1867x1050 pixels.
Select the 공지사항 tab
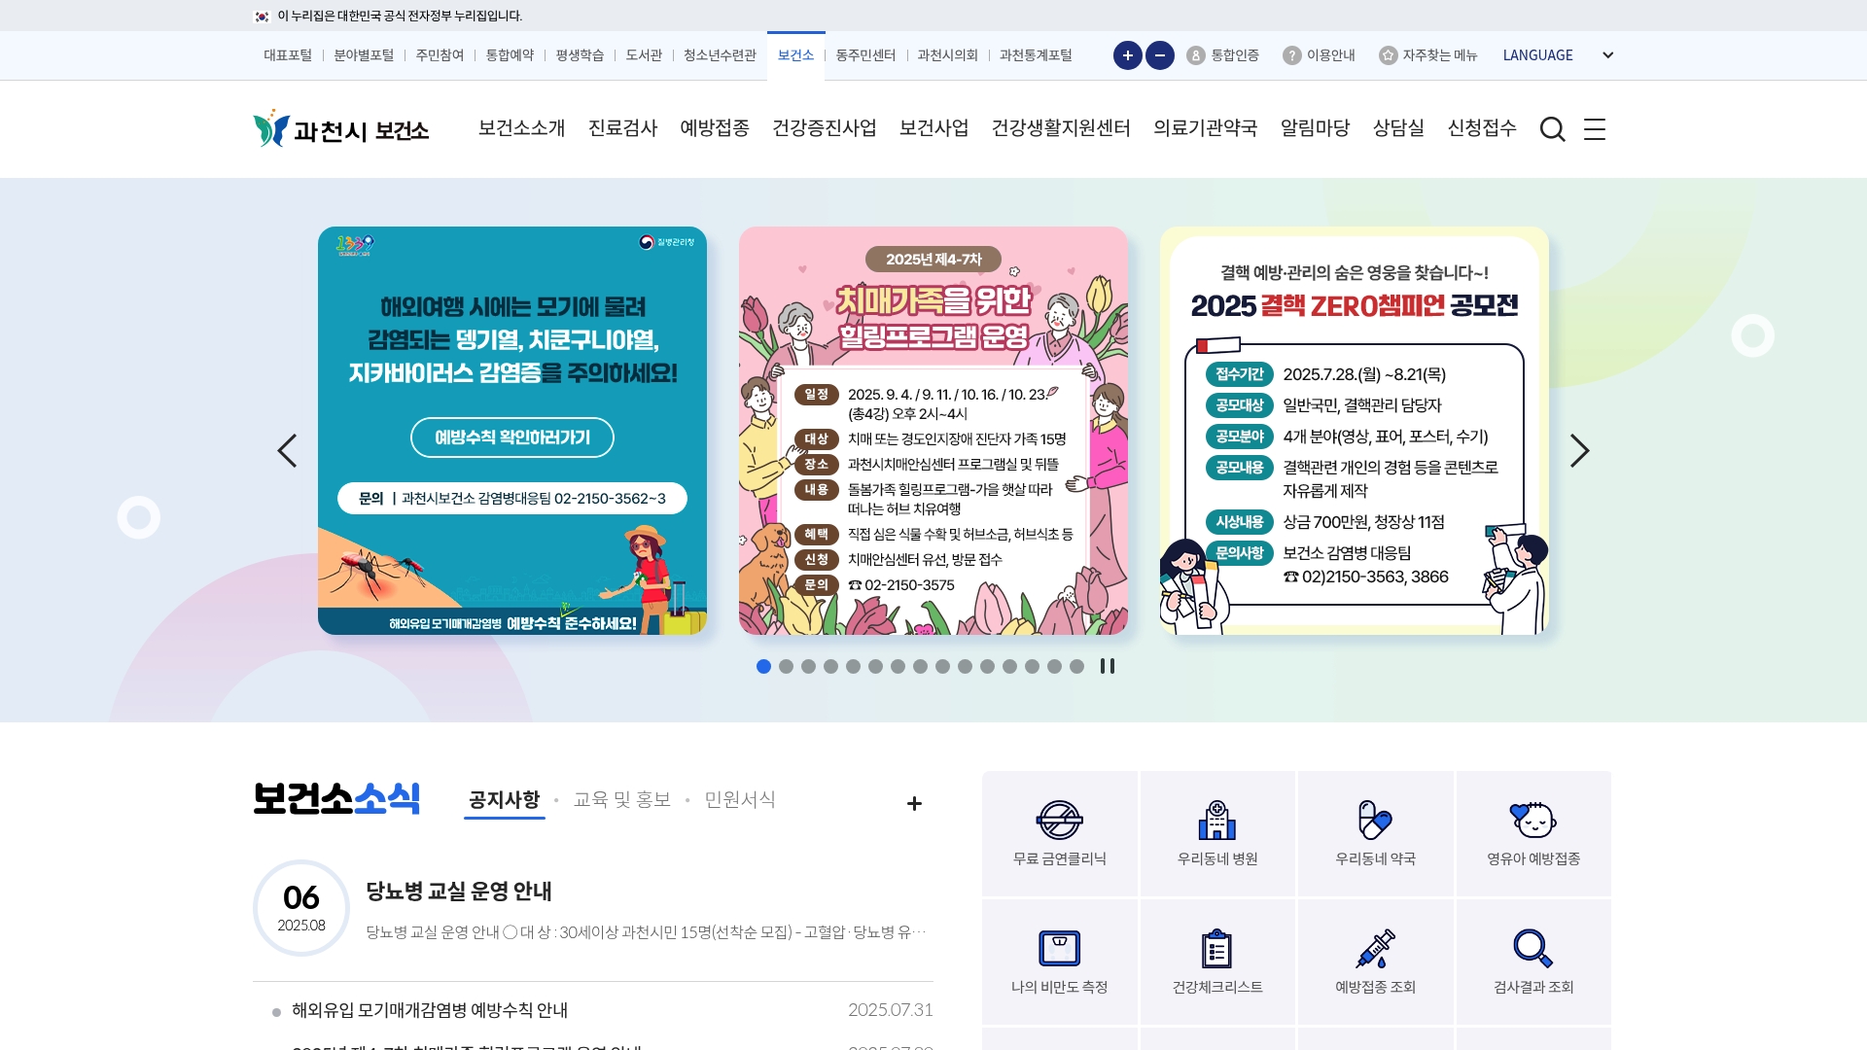(x=504, y=800)
